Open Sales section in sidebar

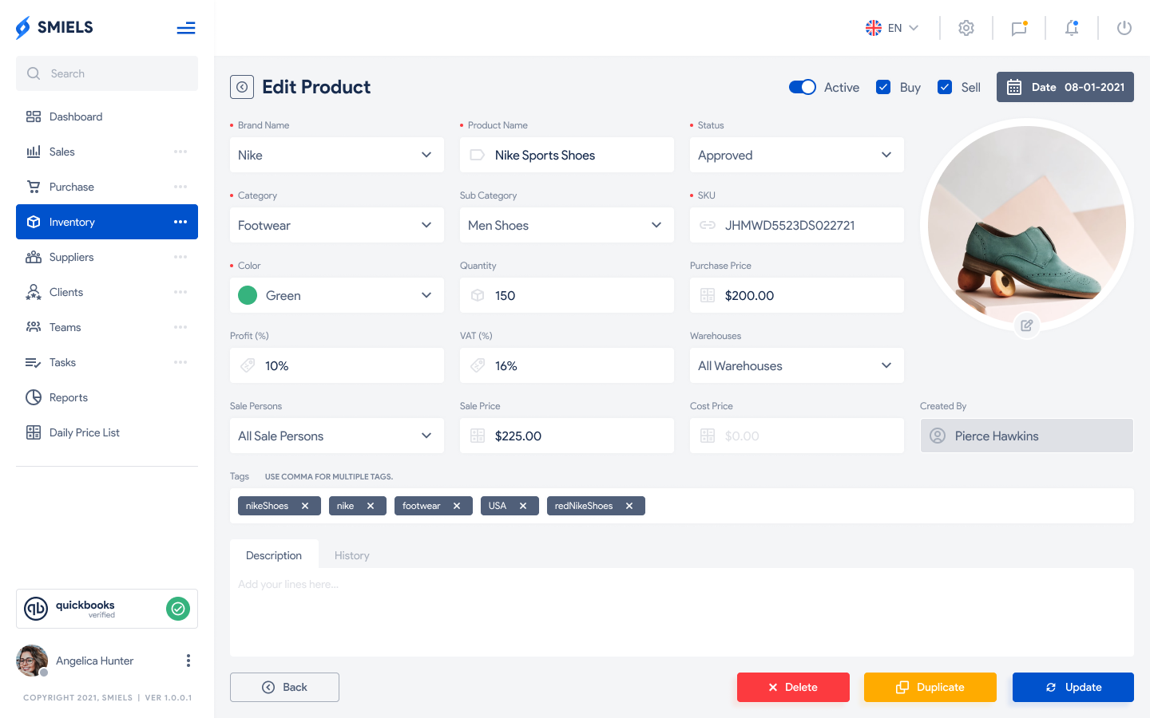click(107, 152)
